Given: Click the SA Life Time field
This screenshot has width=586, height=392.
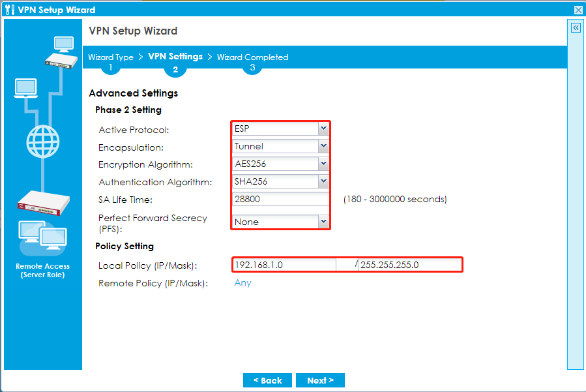Looking at the screenshot, I should [x=281, y=200].
